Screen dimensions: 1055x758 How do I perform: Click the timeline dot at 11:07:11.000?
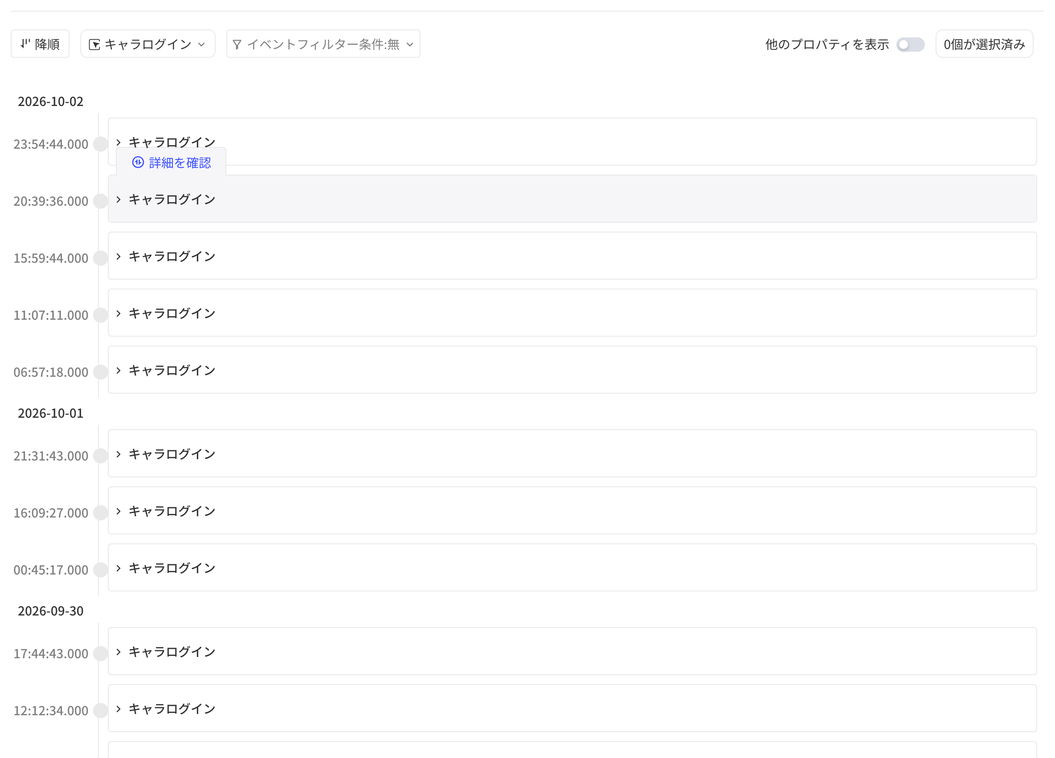pos(101,315)
